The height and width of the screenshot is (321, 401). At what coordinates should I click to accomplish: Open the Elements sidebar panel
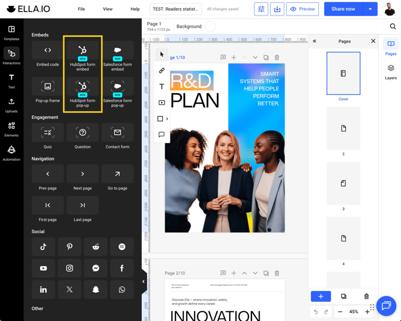click(x=11, y=130)
